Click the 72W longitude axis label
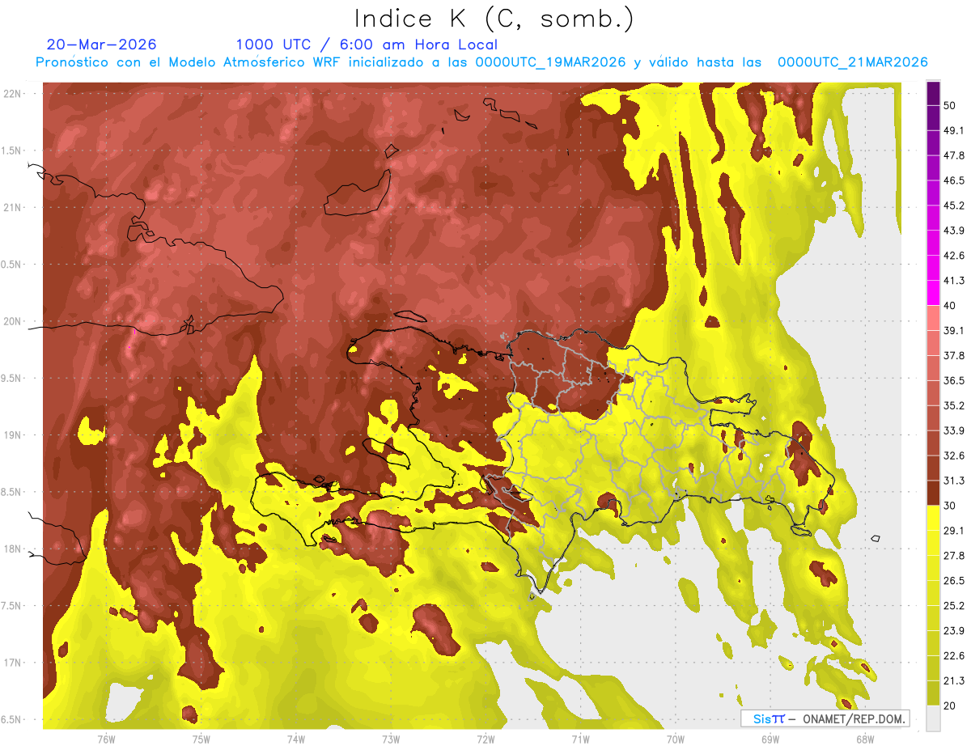Screen dimensions: 971x750 click(x=485, y=739)
